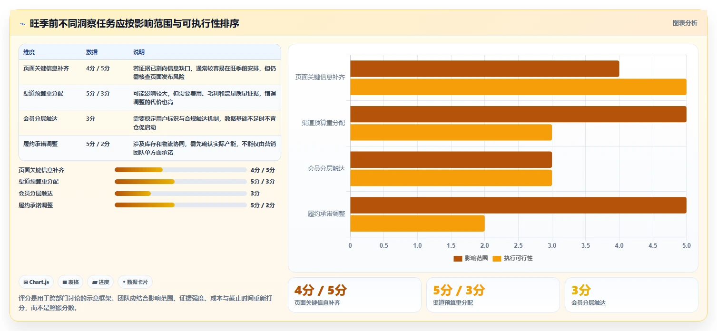Click the chart y-axis label 渠道预算重分配
This screenshot has width=717, height=331.
[323, 123]
